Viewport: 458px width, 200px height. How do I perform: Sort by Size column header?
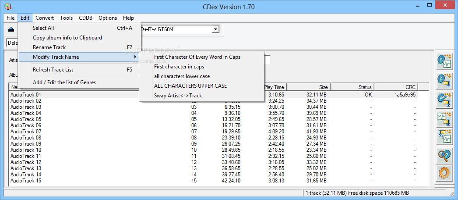(x=308, y=87)
